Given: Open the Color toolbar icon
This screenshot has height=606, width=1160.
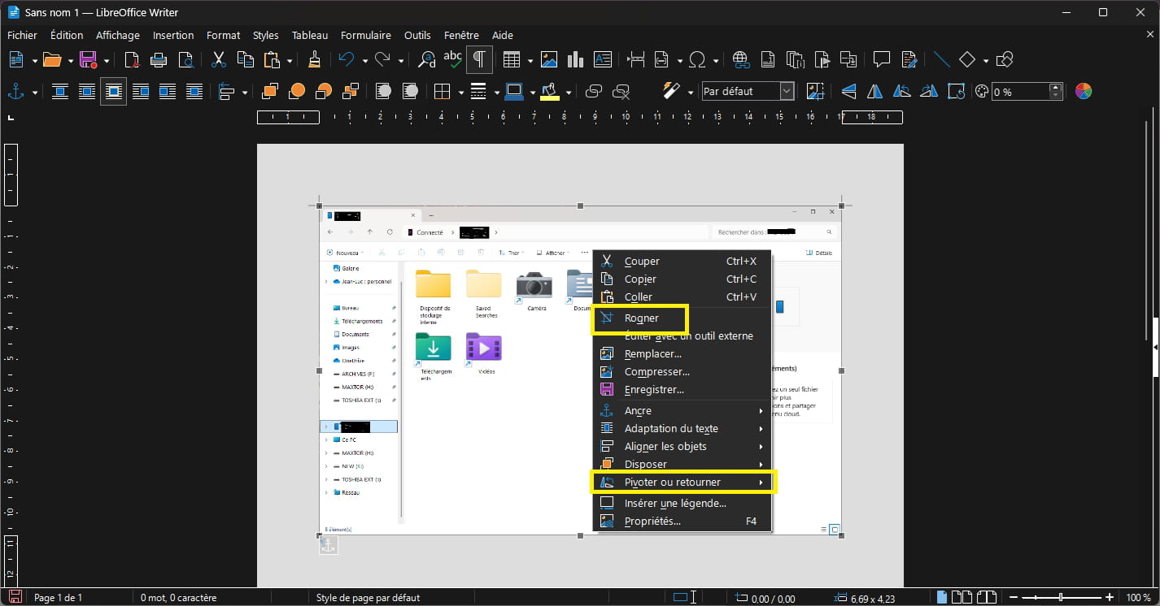Looking at the screenshot, I should pyautogui.click(x=1084, y=92).
